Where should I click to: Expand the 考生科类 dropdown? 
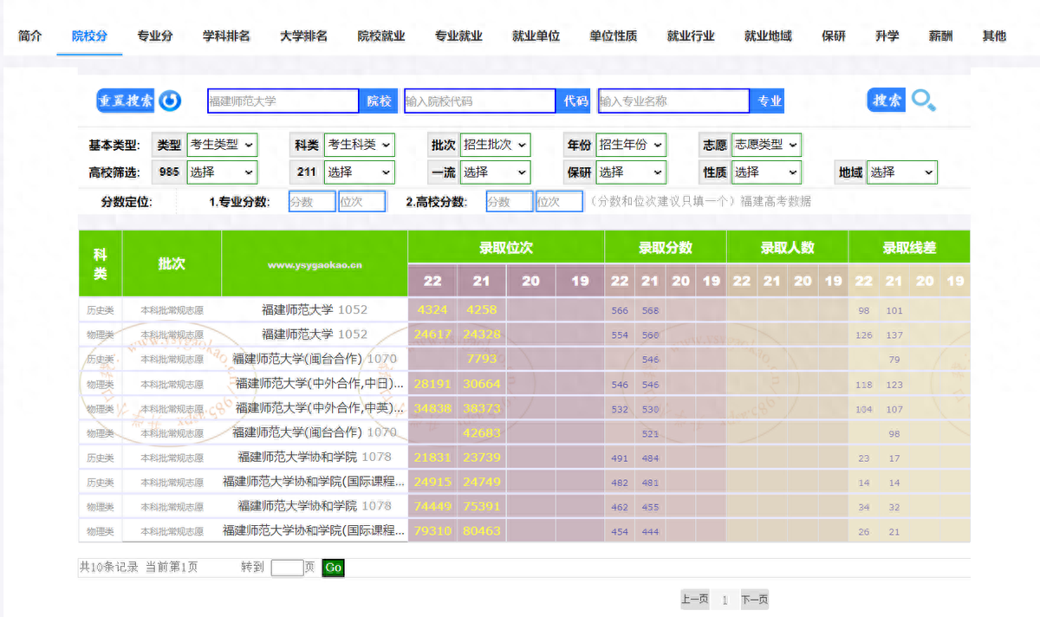[359, 145]
